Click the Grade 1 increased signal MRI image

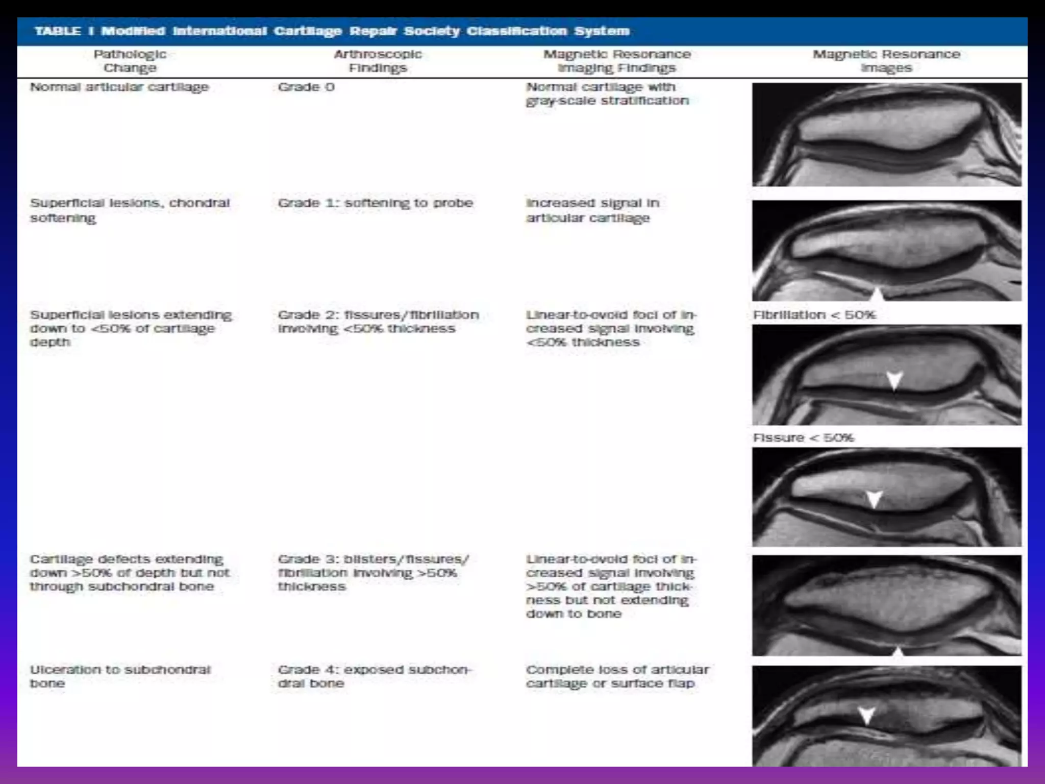(886, 250)
